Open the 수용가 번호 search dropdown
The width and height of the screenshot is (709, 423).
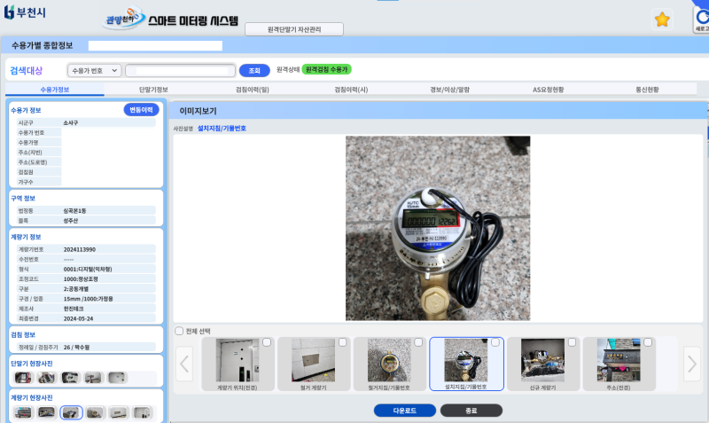[x=94, y=70]
